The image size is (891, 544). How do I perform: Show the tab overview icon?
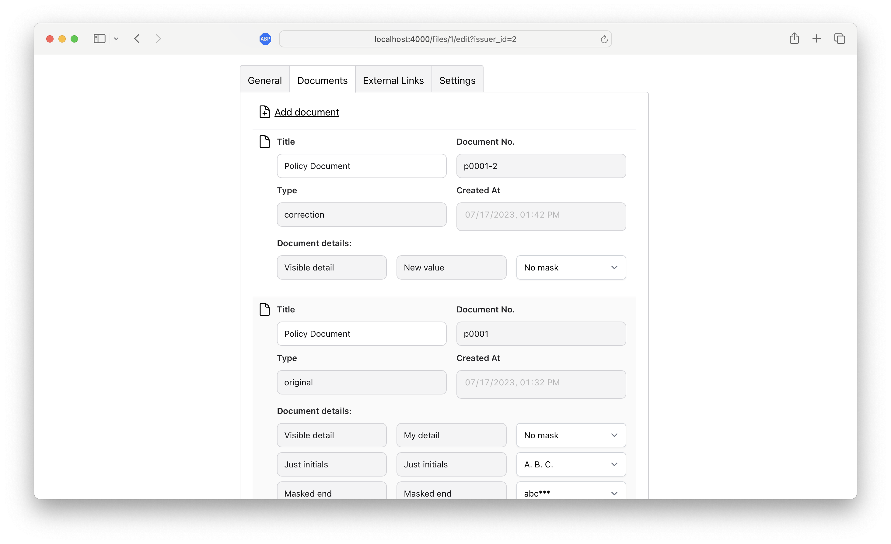click(840, 39)
